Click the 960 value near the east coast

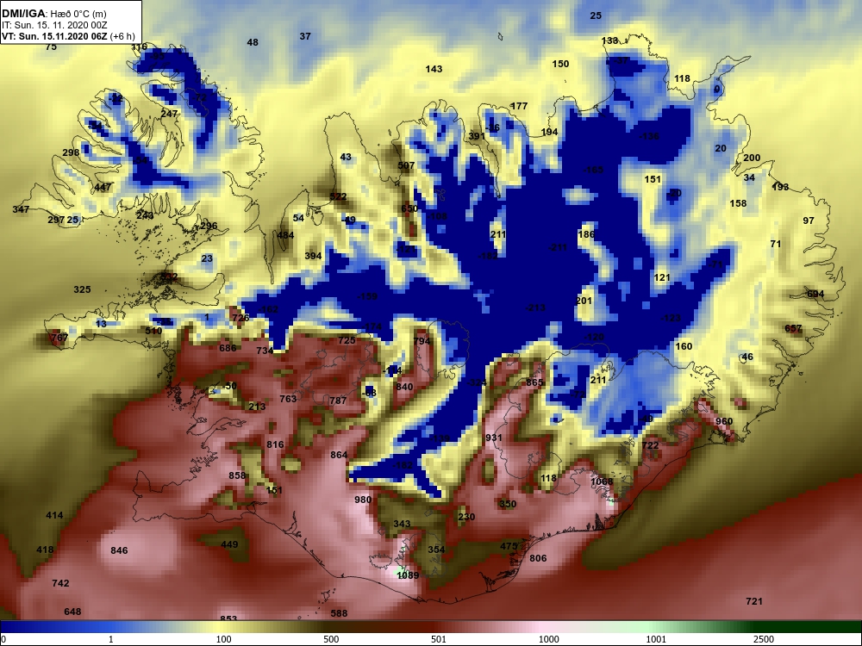coord(724,421)
